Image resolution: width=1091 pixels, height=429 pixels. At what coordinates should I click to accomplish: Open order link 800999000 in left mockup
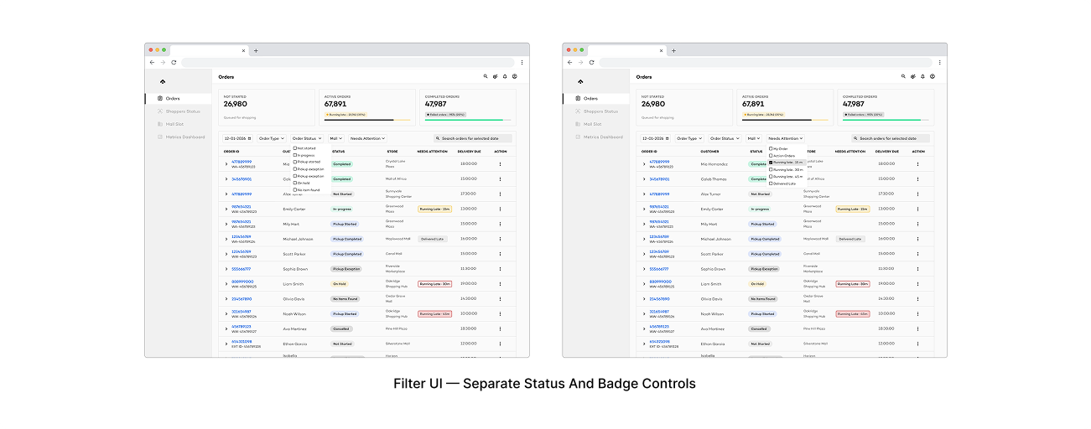pyautogui.click(x=241, y=282)
